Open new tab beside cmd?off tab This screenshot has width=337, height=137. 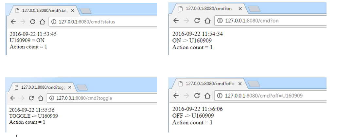pos(254,84)
